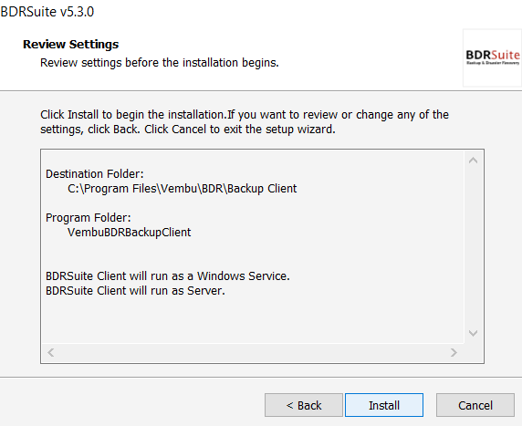Cancel the setup wizard
Viewport: 522px width, 426px height.
point(475,405)
